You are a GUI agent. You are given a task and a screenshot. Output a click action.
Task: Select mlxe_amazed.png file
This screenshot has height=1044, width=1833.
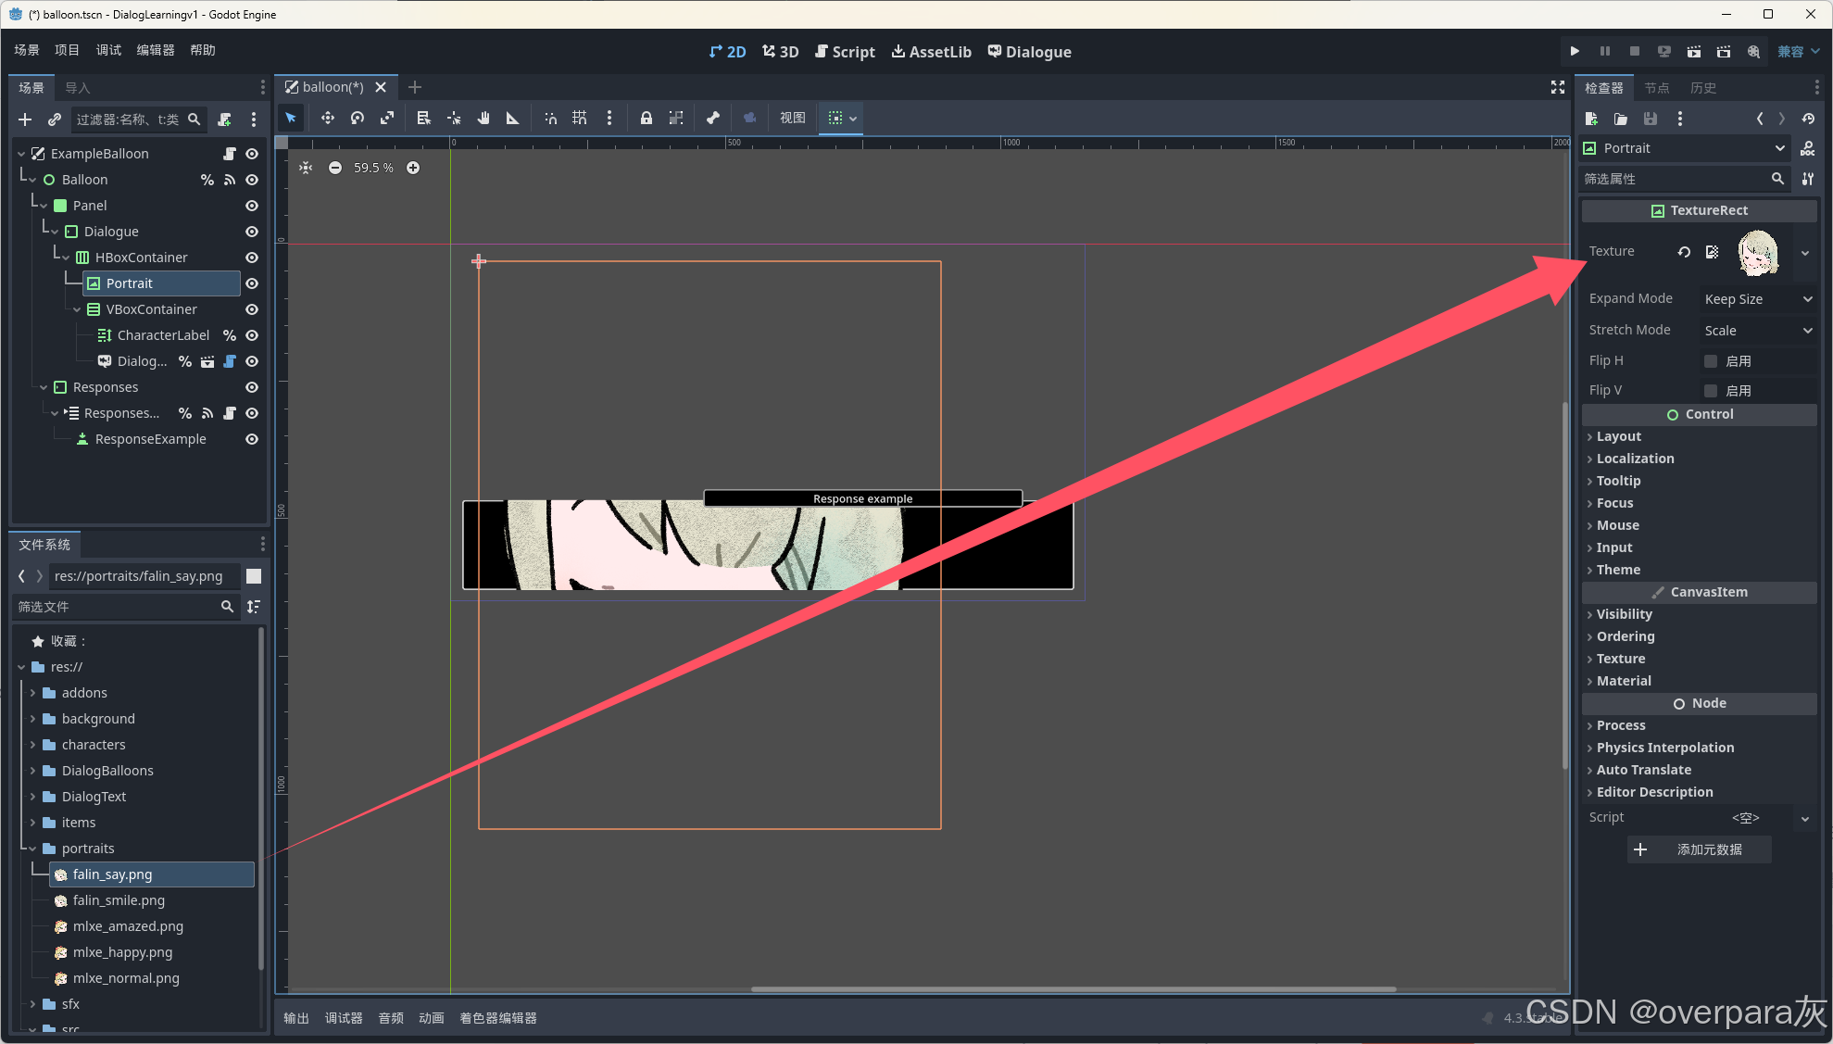pyautogui.click(x=128, y=926)
